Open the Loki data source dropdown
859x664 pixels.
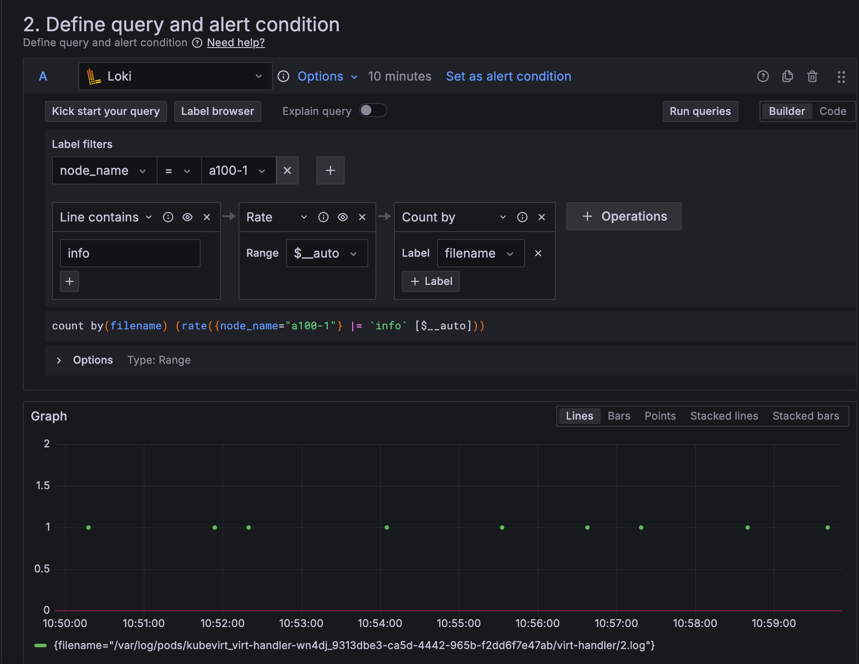175,76
